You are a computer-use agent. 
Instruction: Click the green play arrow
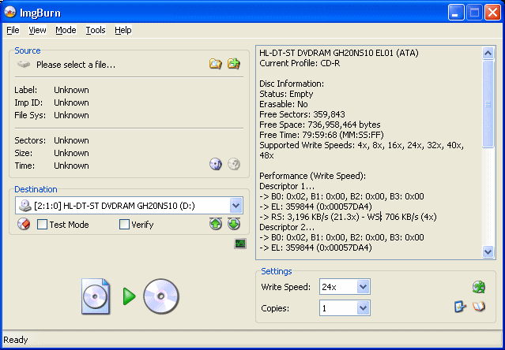click(129, 296)
